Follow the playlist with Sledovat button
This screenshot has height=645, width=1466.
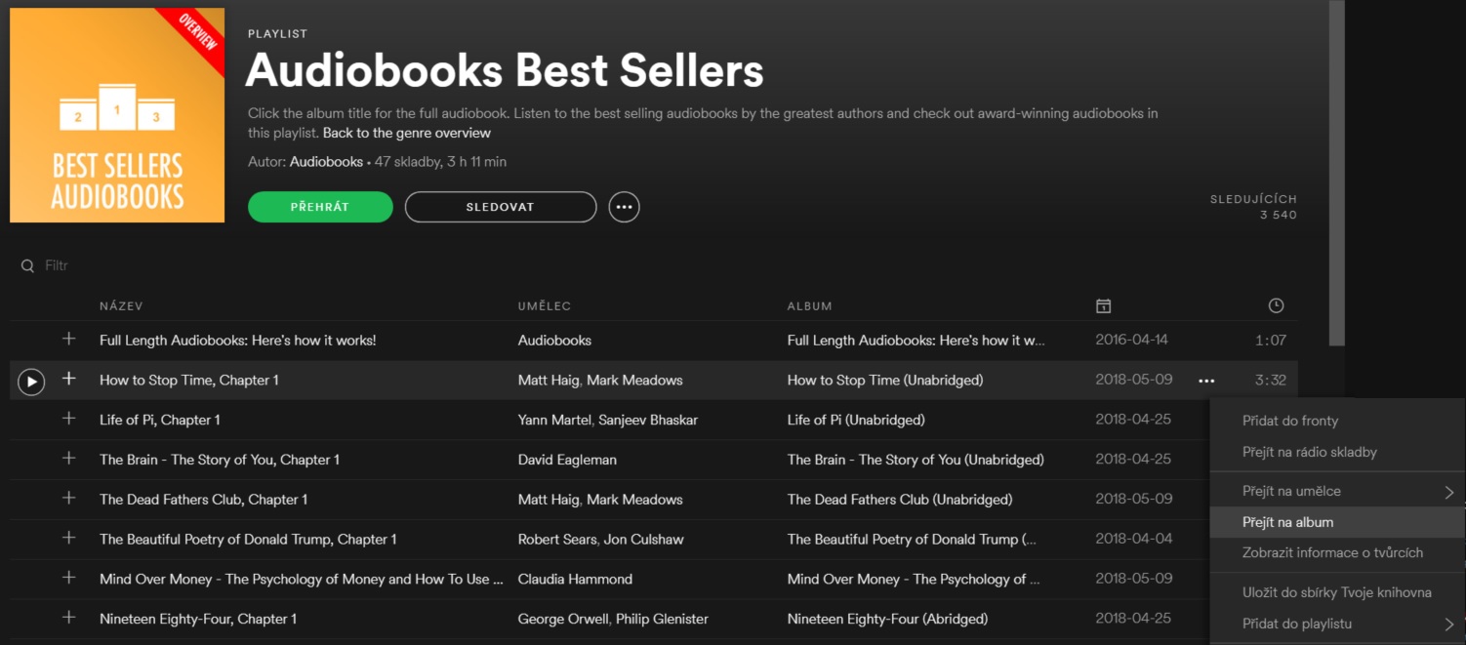click(500, 207)
